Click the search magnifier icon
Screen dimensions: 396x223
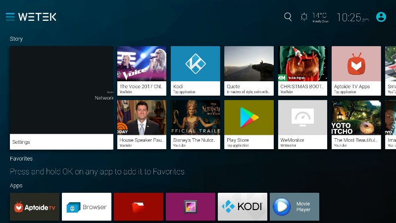click(x=288, y=17)
